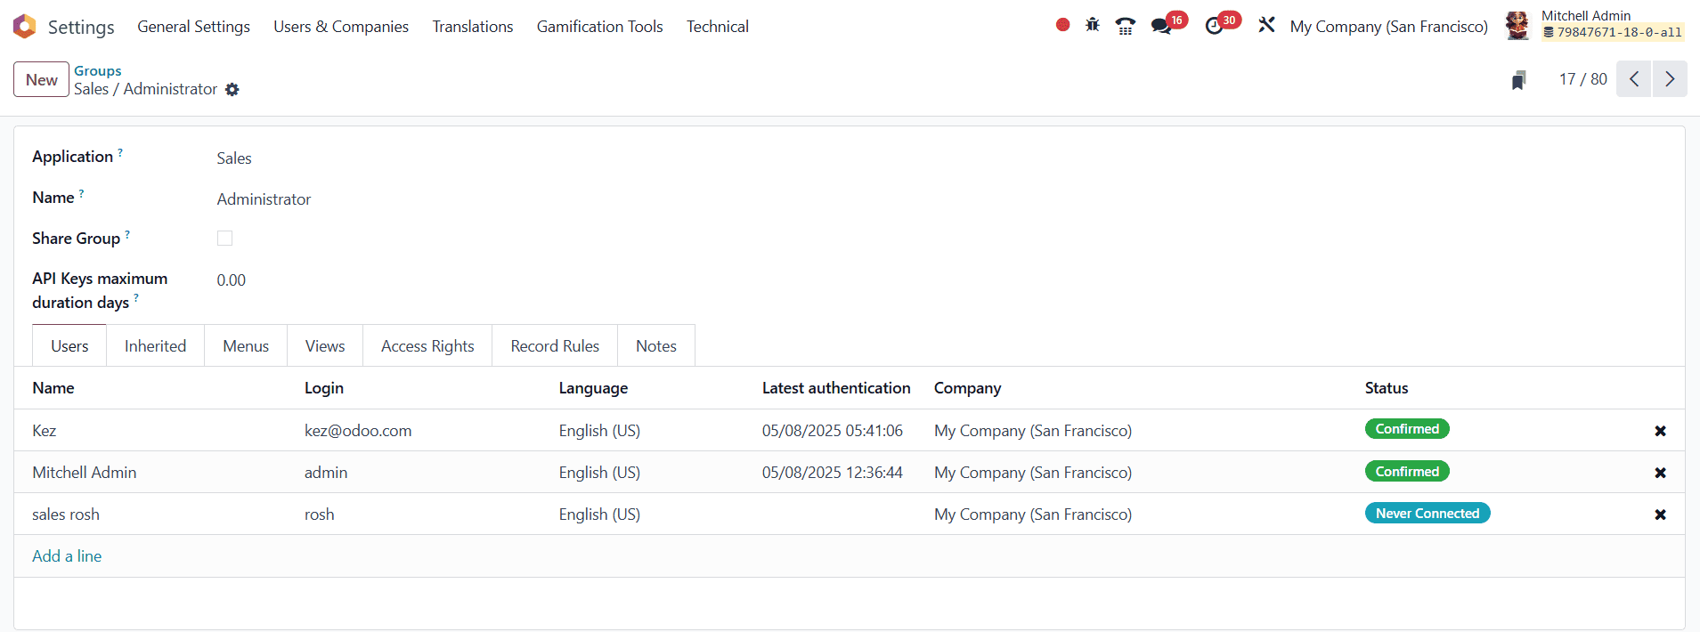Sort users by the Name column header

[x=53, y=388]
